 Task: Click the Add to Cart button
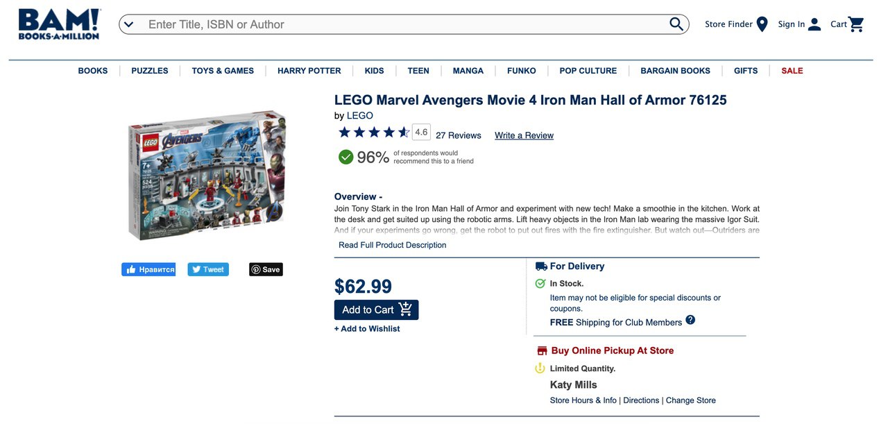[377, 310]
